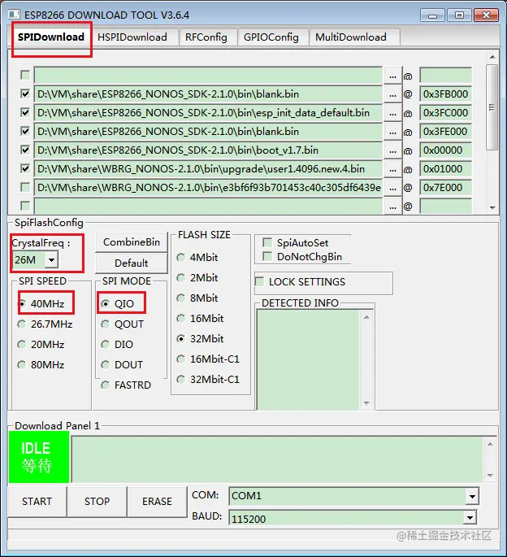This screenshot has height=557, width=507.
Task: Click browse button for 0x3FE000 blank.bin row
Action: pos(392,133)
